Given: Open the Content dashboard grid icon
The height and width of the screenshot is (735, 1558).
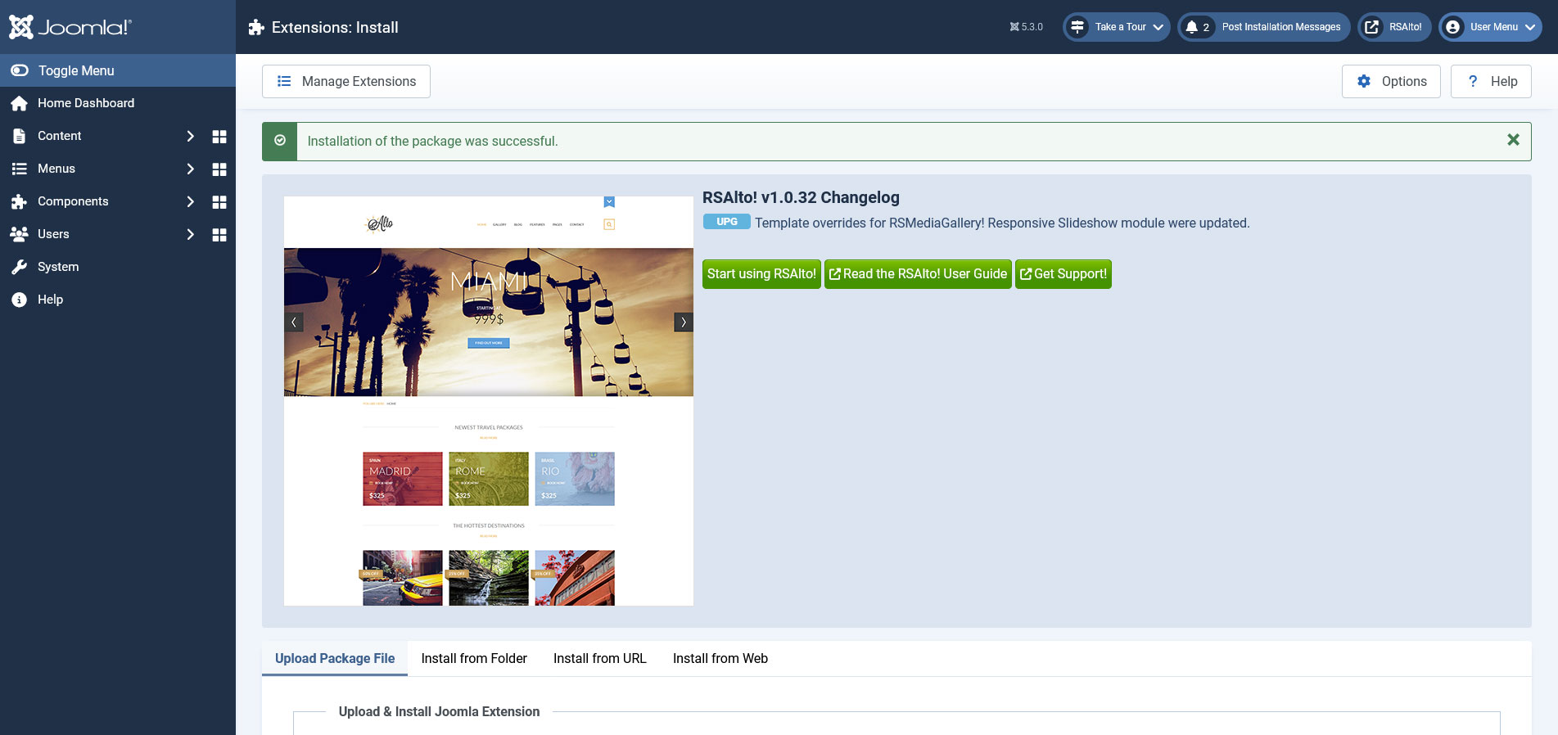Looking at the screenshot, I should point(219,136).
